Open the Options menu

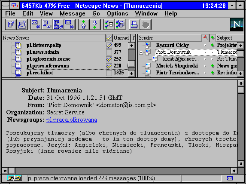click(x=117, y=14)
